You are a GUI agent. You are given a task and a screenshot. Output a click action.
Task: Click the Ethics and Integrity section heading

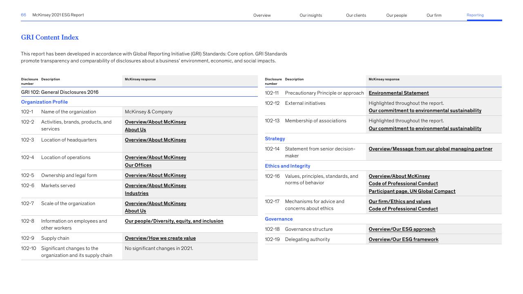[288, 166]
